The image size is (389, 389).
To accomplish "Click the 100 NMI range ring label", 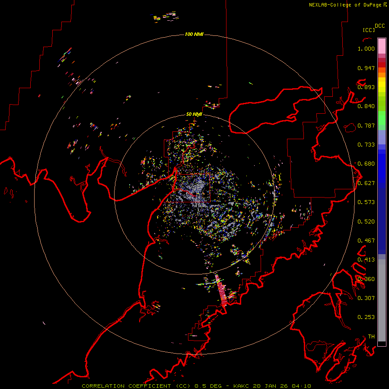I will point(194,34).
